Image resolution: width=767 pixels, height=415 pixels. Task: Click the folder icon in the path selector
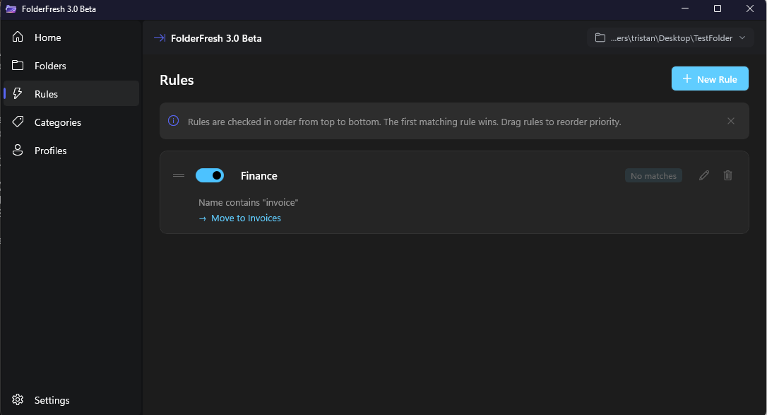tap(600, 37)
